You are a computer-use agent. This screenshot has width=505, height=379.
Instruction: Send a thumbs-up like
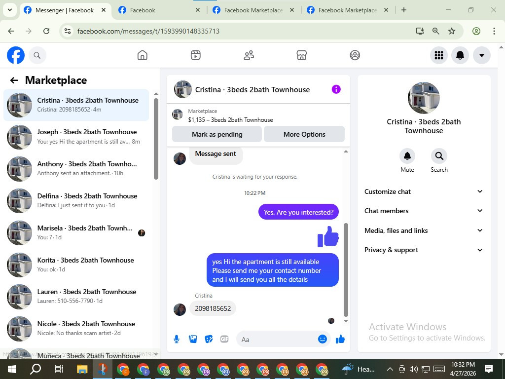click(340, 339)
